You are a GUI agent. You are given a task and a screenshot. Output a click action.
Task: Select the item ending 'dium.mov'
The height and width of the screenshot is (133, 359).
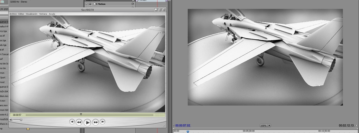click(x=4, y=96)
